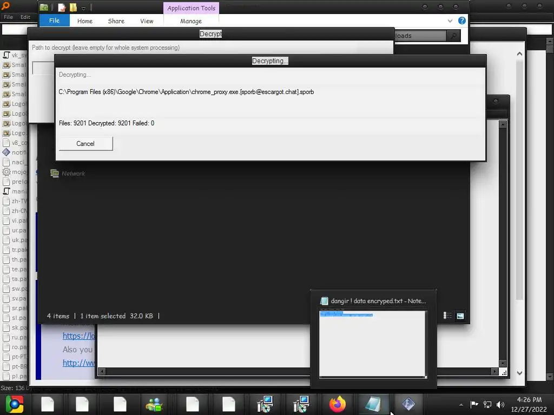Click the Explorer search box
Image resolution: width=554 pixels, height=415 pixels.
coord(420,36)
